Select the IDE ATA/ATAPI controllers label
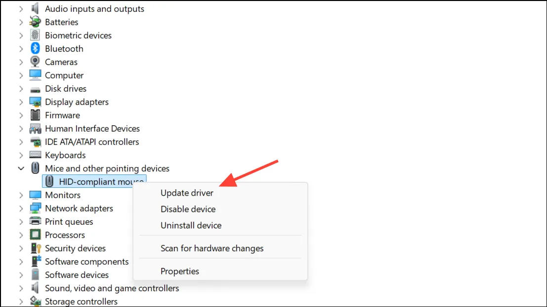 pos(92,141)
